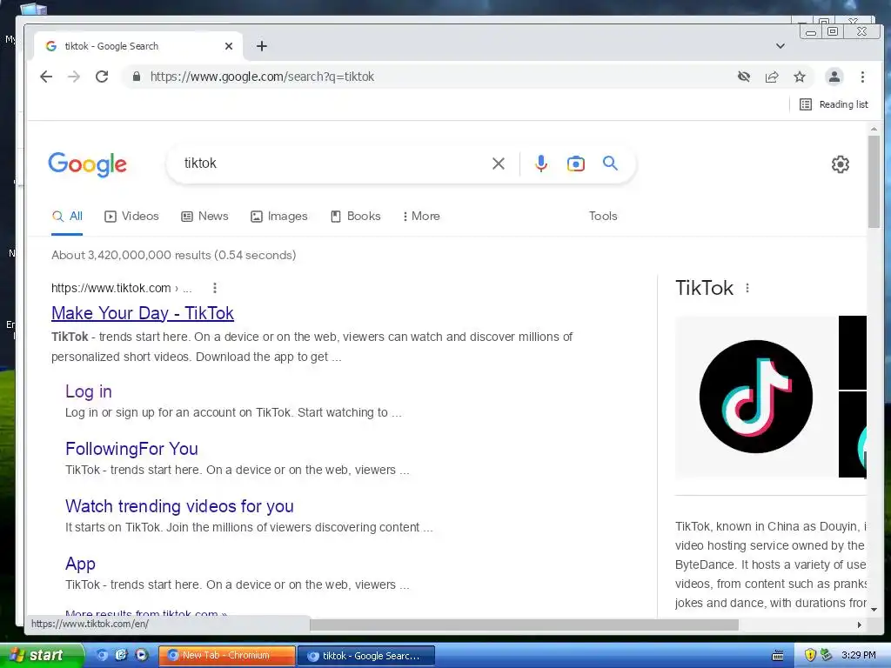The image size is (891, 668).
Task: Click the vertical scrollbar thumb
Action: 874,182
